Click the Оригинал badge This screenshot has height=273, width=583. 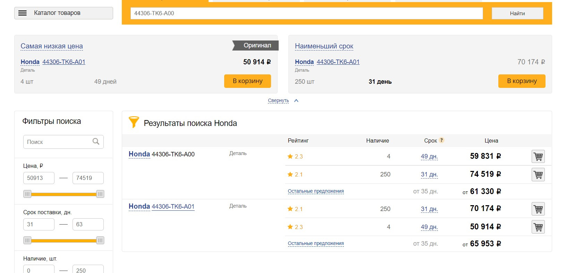point(255,45)
